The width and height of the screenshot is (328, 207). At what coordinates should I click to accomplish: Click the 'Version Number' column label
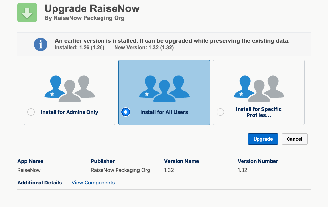(x=258, y=161)
